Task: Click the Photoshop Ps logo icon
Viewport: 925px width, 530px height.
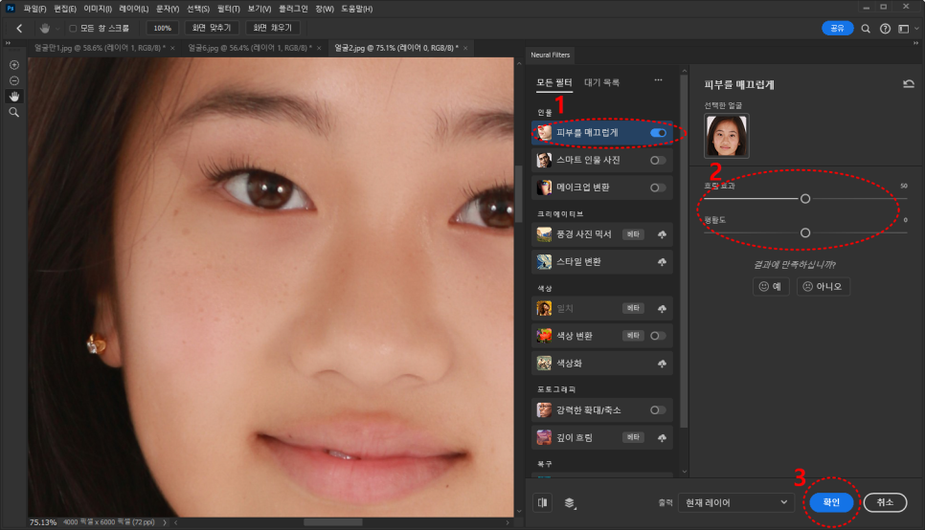Action: pyautogui.click(x=10, y=9)
